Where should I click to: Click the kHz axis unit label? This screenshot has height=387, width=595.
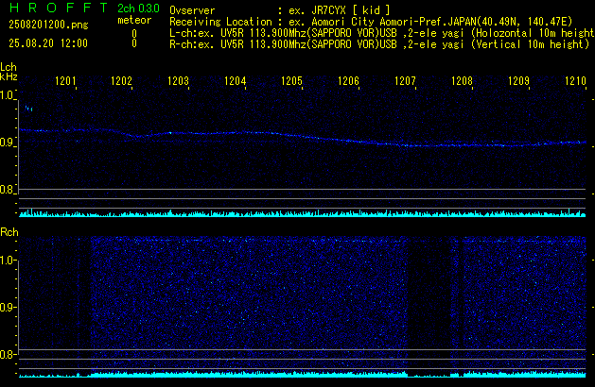pos(9,76)
